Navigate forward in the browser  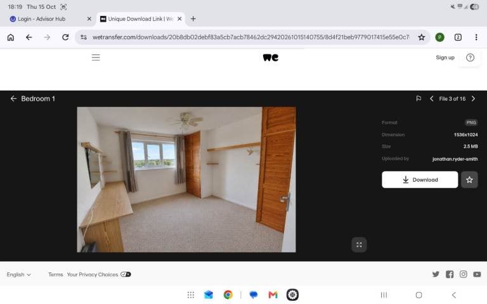click(47, 37)
